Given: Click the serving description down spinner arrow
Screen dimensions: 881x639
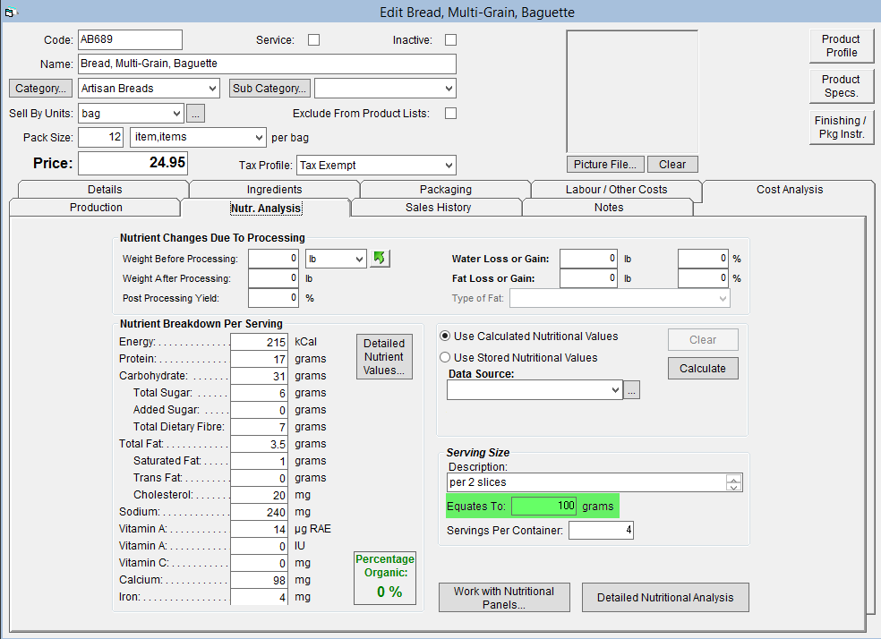Looking at the screenshot, I should 733,487.
